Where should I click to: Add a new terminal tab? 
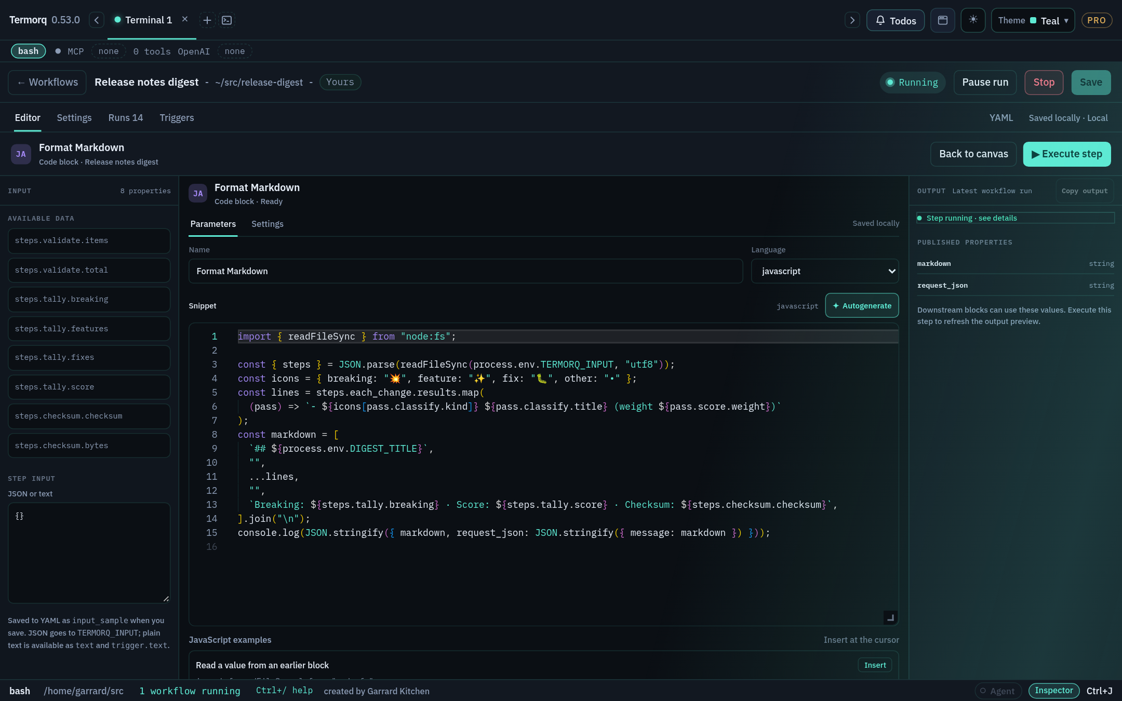(207, 20)
